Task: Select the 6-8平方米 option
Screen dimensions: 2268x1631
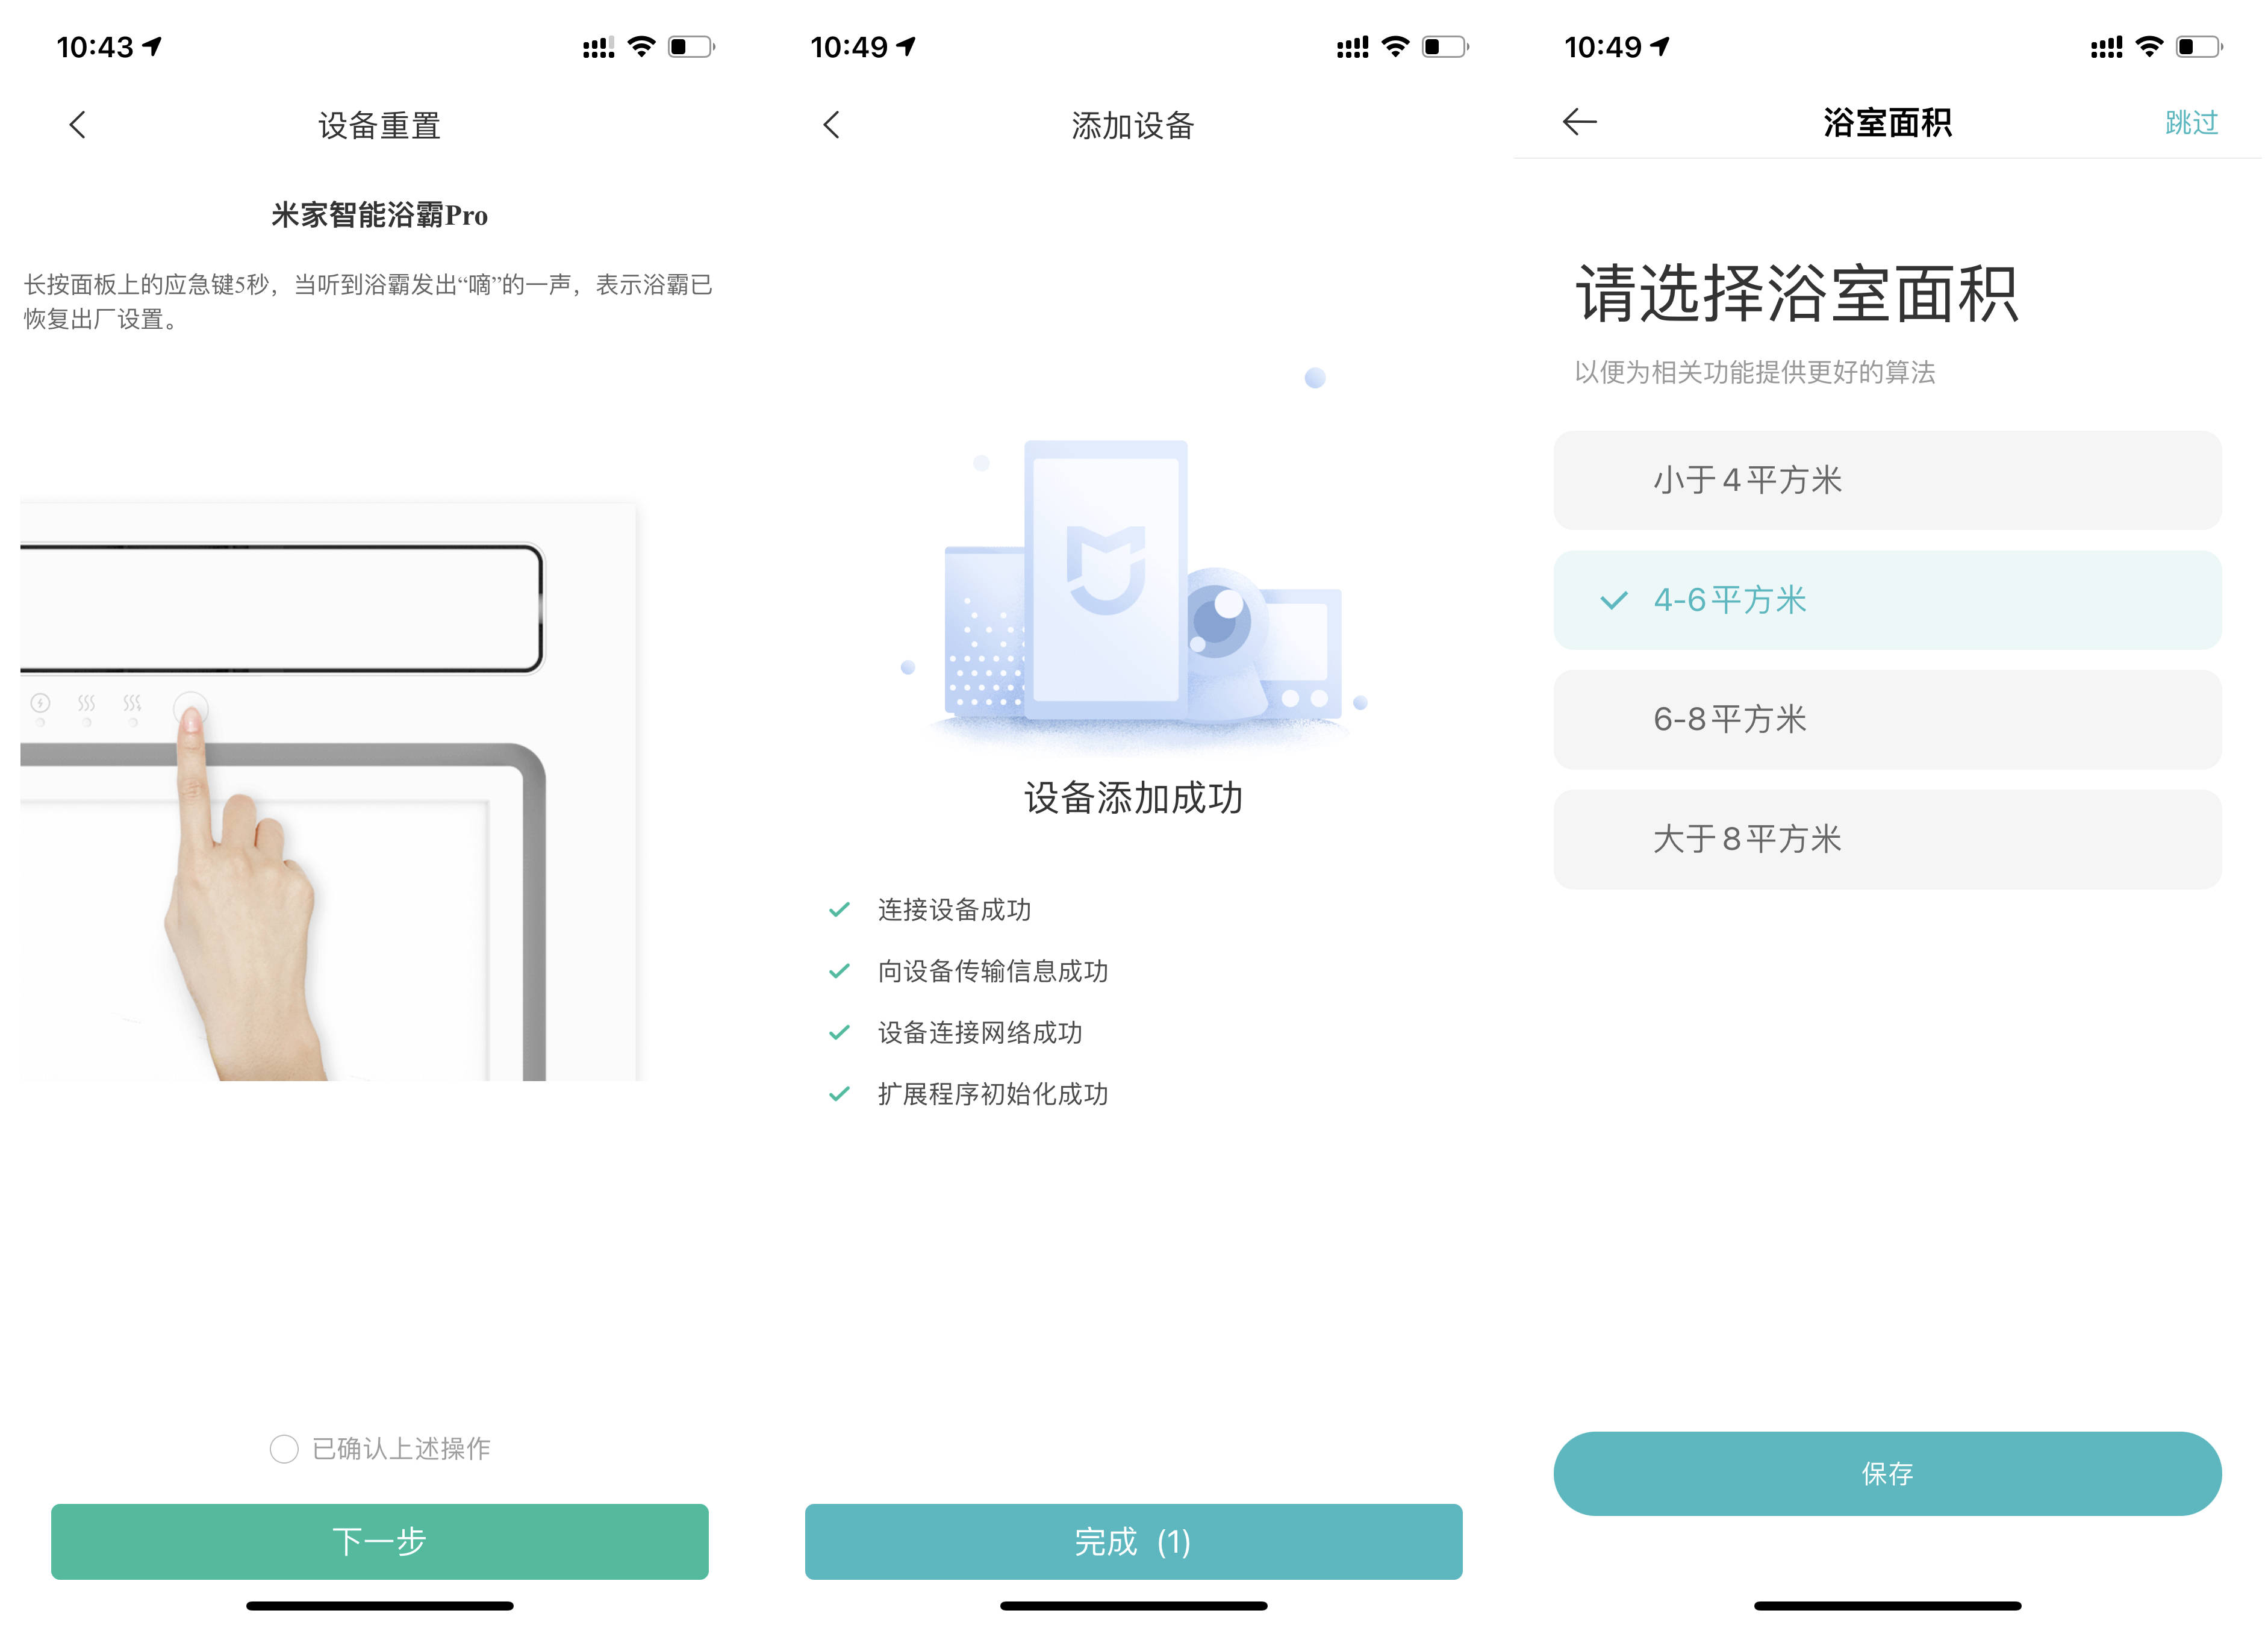Action: coord(1887,719)
